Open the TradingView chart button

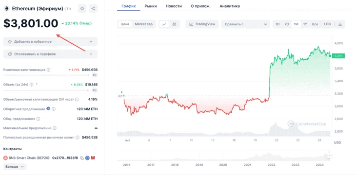202,24
